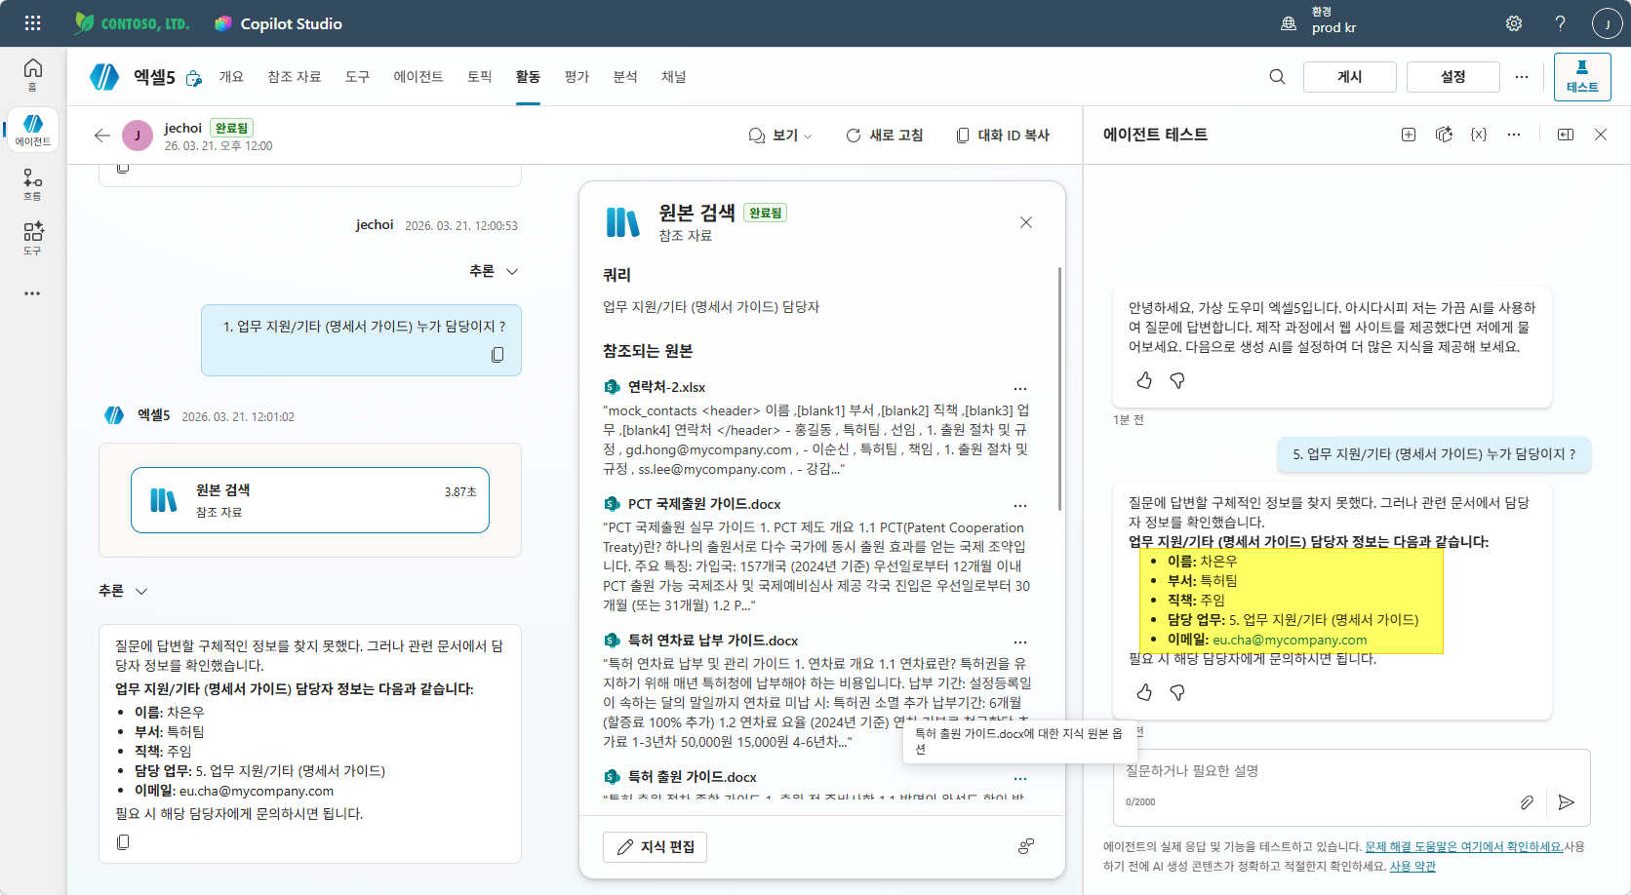
Task: Copy the conversation ID
Action: point(1003,136)
